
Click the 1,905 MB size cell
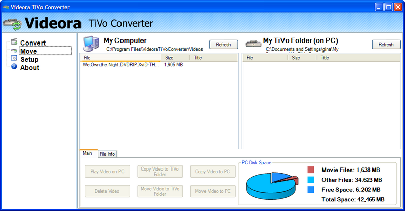(173, 65)
